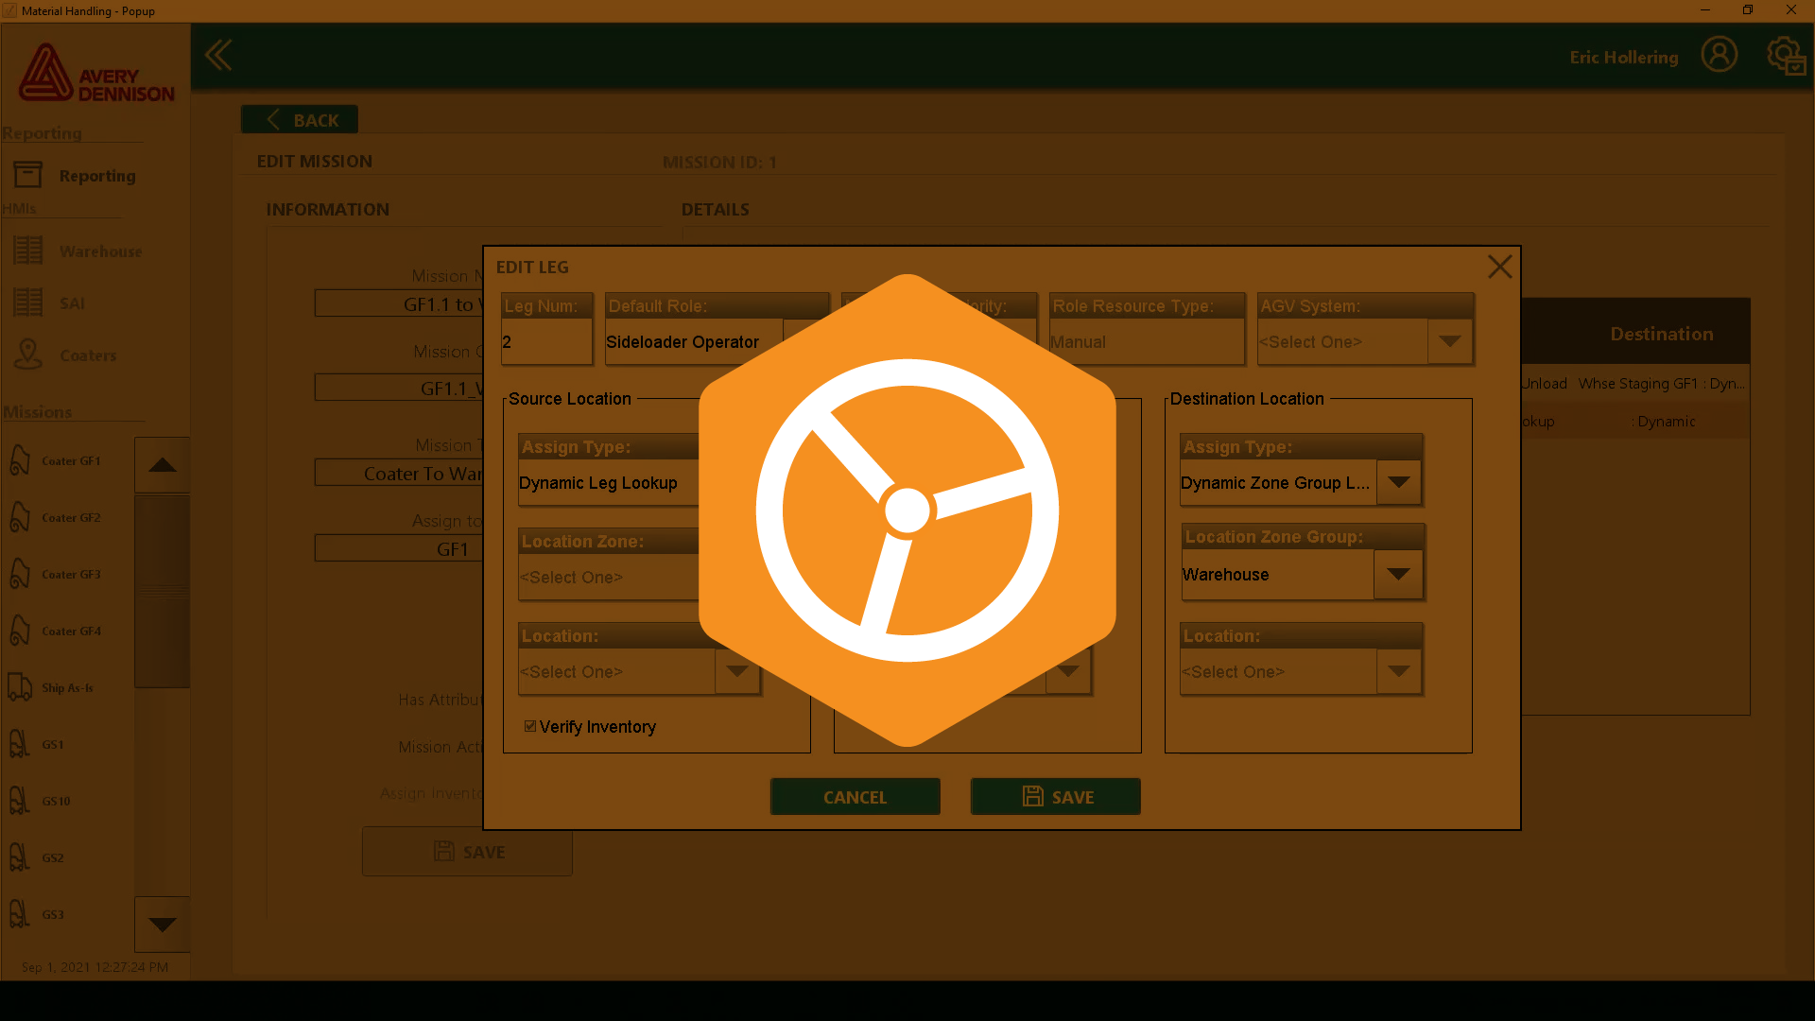1815x1021 pixels.
Task: Expand AGV System dropdown
Action: point(1449,341)
